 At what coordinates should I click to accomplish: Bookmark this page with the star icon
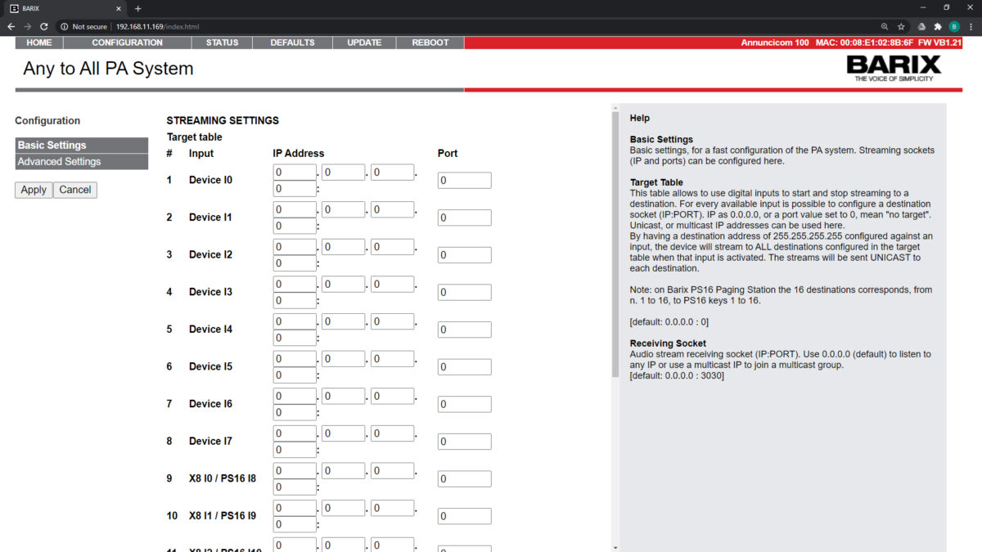pos(901,27)
